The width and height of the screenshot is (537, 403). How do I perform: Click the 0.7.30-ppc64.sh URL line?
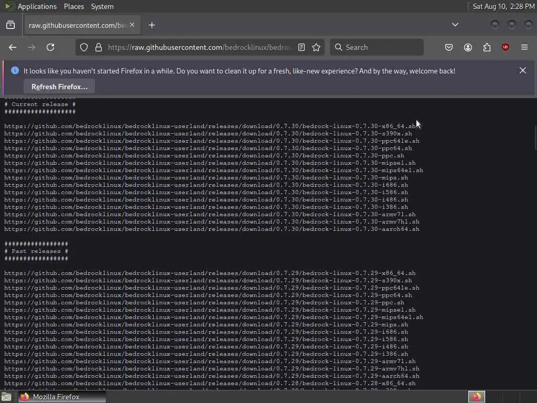tap(208, 149)
